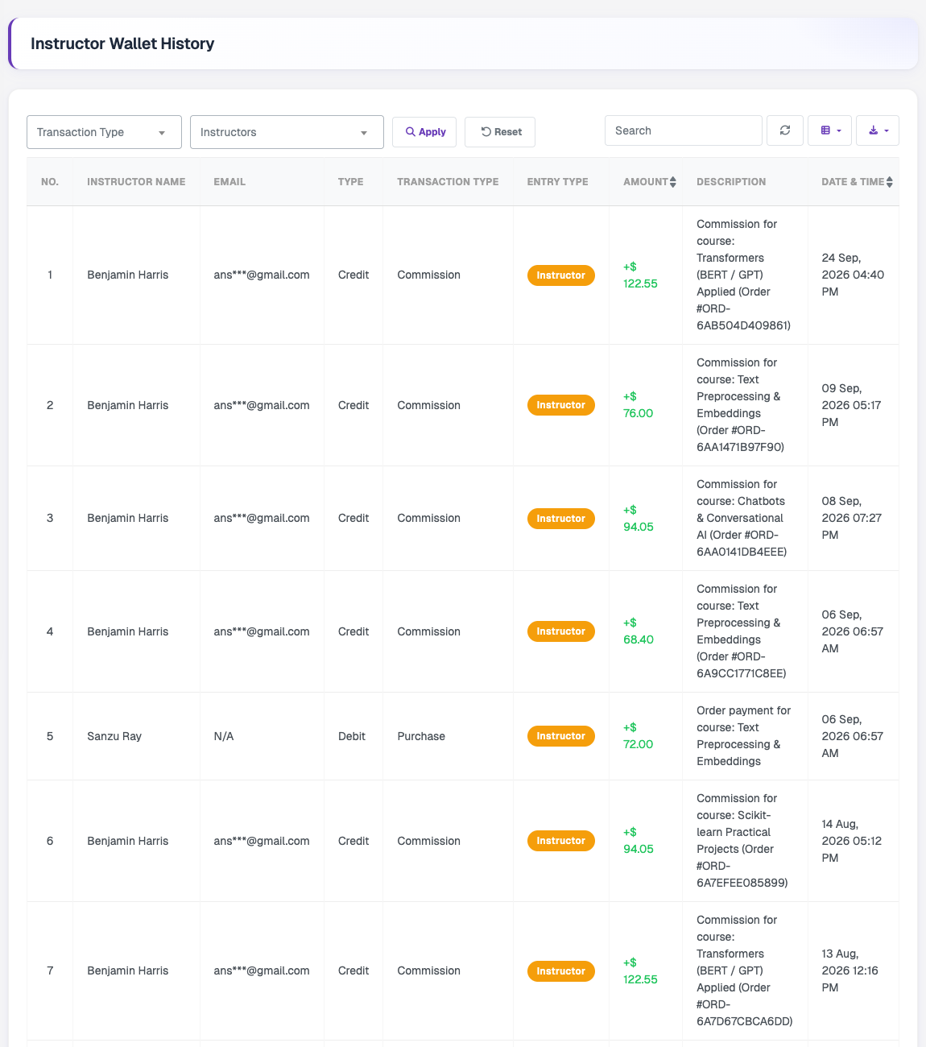The height and width of the screenshot is (1047, 926).
Task: Click the 14 Aug, 2026 05:12 PM date
Action: pyautogui.click(x=853, y=841)
